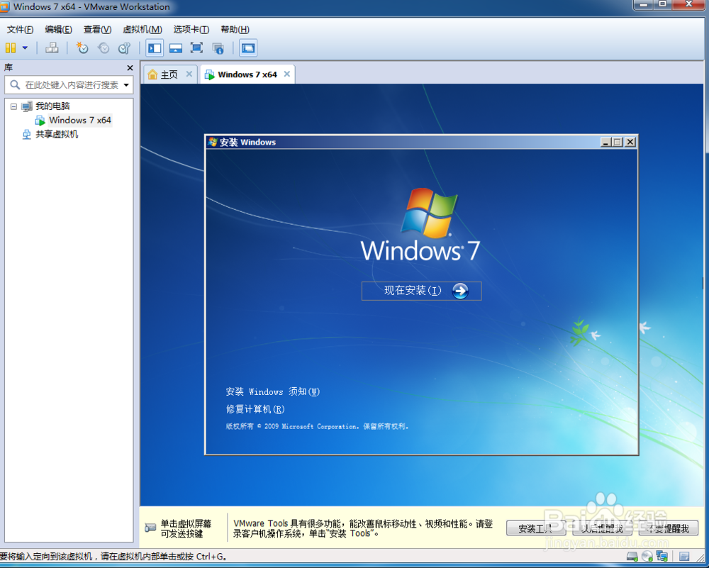Click the copyright text 版权所有 2009 Microsoft

tap(317, 426)
